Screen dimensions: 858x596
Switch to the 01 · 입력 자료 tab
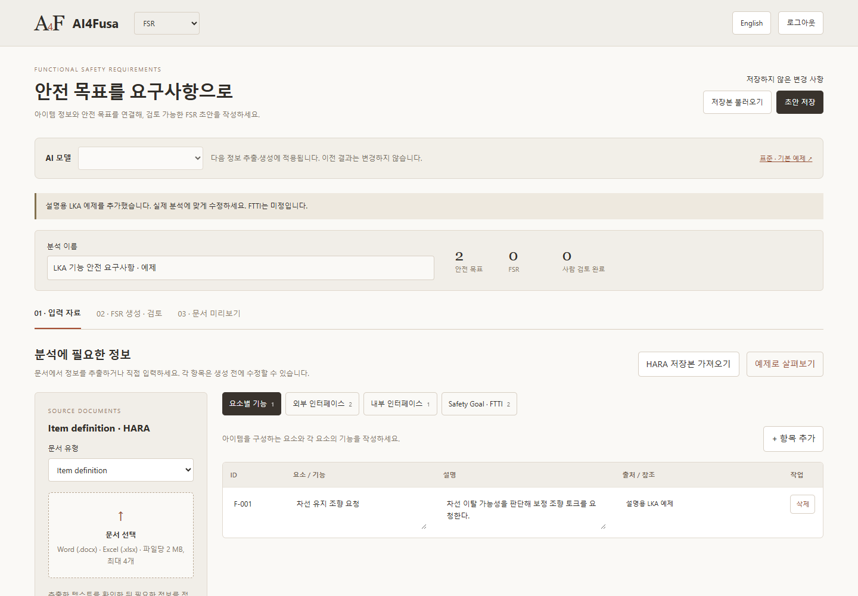[x=57, y=313]
